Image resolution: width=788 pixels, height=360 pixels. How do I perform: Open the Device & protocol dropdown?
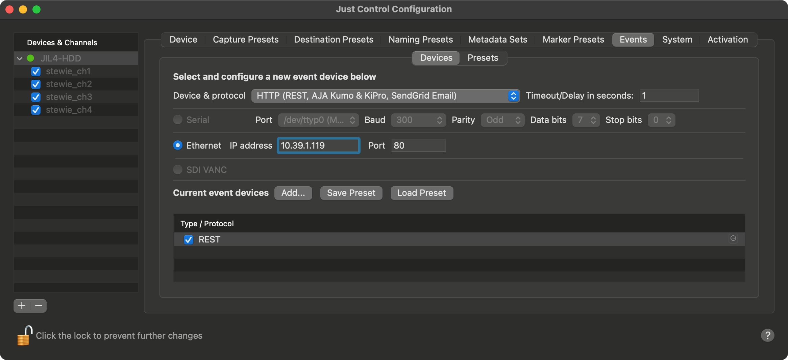click(x=385, y=96)
